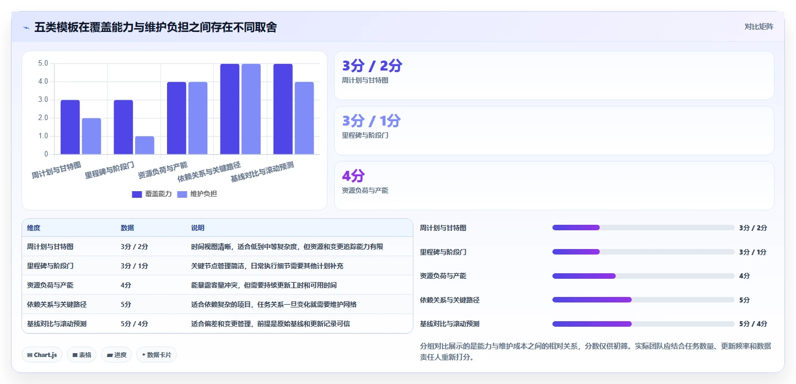Viewport: 796px width, 384px height.
Task: Click the 5分 / 4分 value beside progress bar
Action: pyautogui.click(x=753, y=323)
